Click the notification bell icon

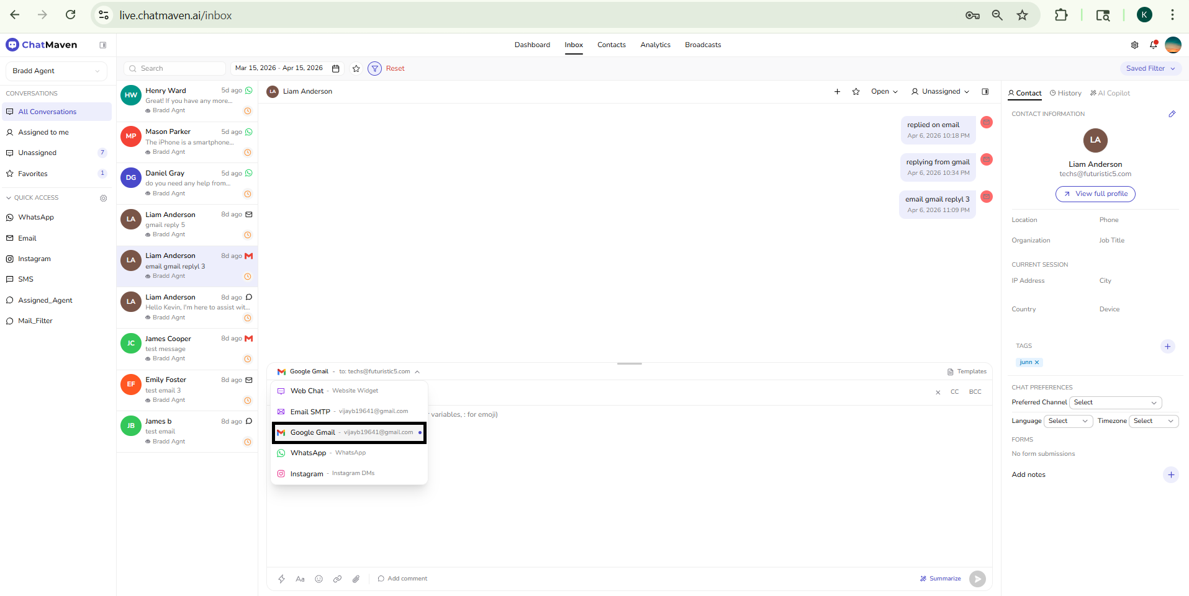1153,45
